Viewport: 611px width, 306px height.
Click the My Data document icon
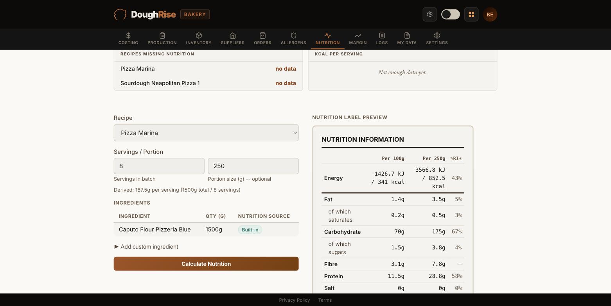pos(407,36)
